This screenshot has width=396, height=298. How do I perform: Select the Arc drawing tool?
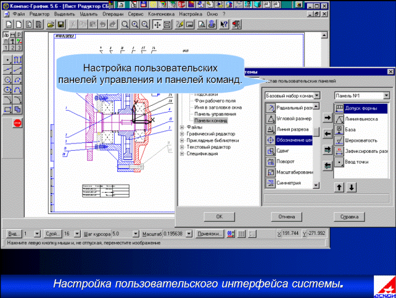(17, 80)
